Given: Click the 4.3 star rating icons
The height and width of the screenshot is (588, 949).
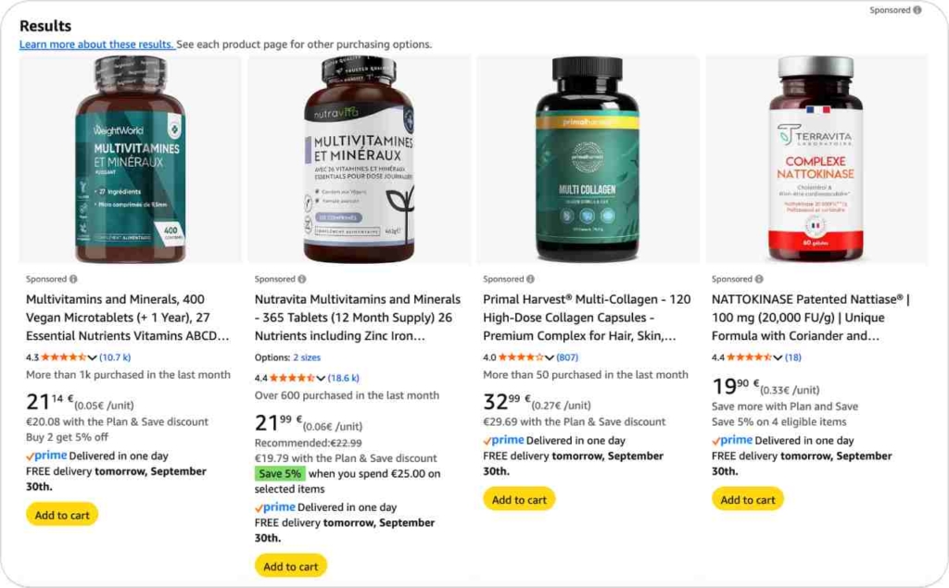Looking at the screenshot, I should (x=63, y=357).
